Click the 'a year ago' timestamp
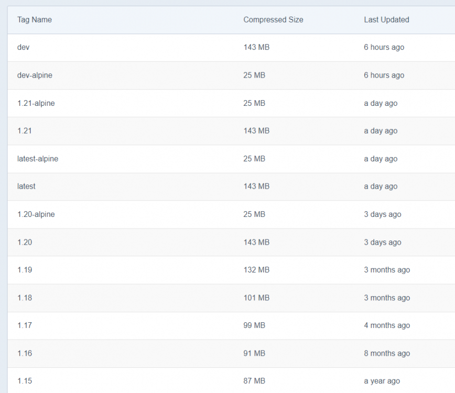The width and height of the screenshot is (455, 393). (x=382, y=381)
